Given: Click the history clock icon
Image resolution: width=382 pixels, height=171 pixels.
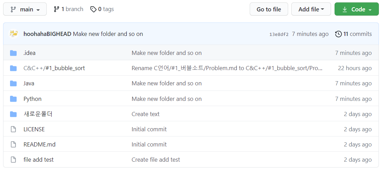Looking at the screenshot, I should 338,34.
